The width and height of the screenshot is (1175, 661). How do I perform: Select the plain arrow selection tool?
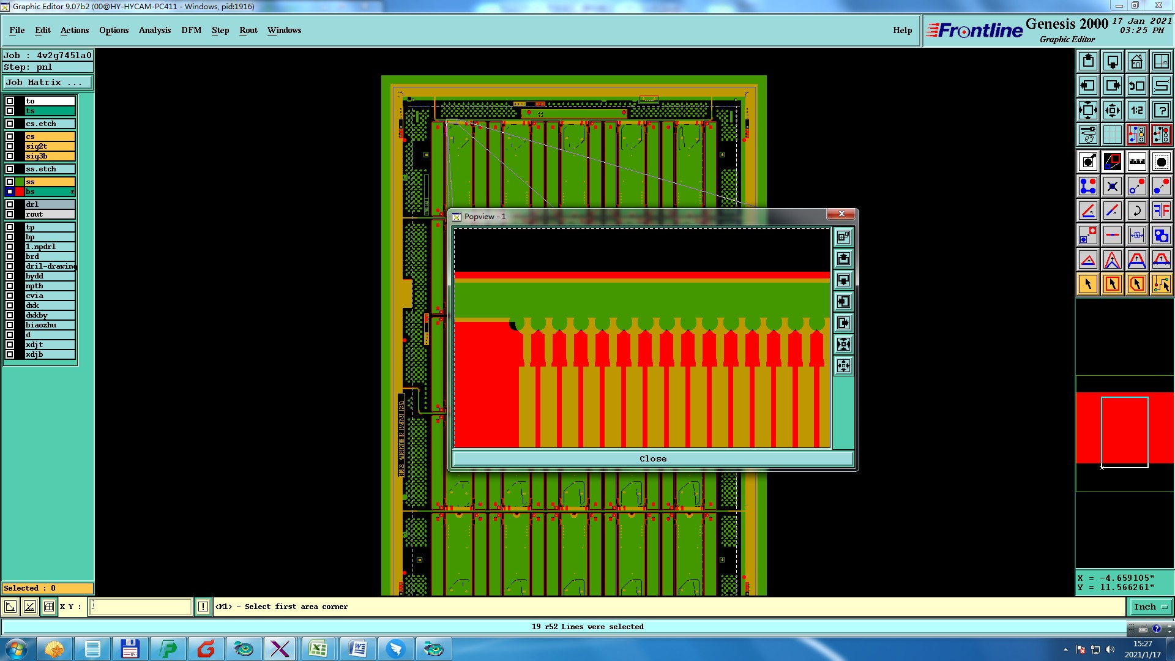[x=1088, y=284]
